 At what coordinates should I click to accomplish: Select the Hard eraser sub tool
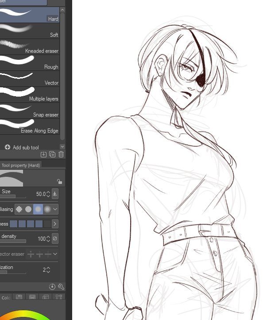30,15
